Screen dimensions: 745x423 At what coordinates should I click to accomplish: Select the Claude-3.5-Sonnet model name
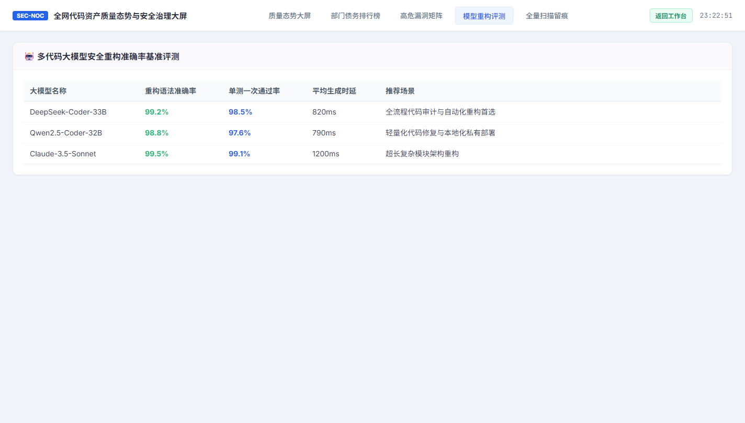coord(63,154)
